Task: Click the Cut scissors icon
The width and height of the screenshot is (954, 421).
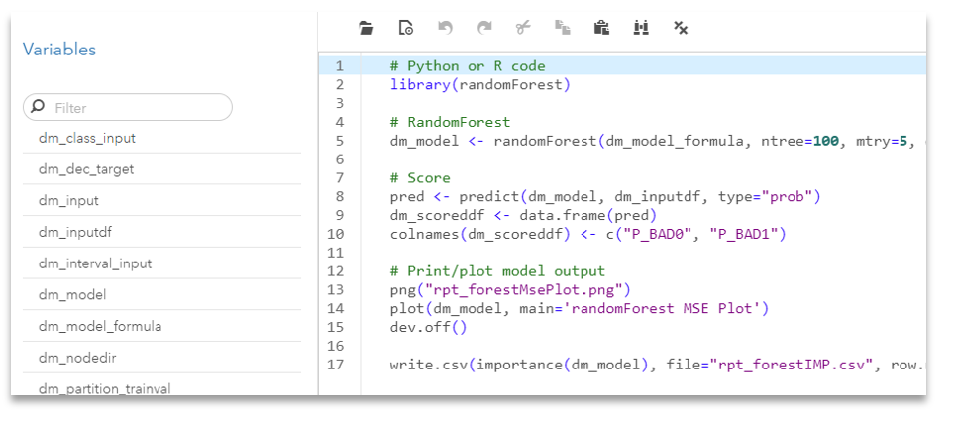Action: [523, 28]
